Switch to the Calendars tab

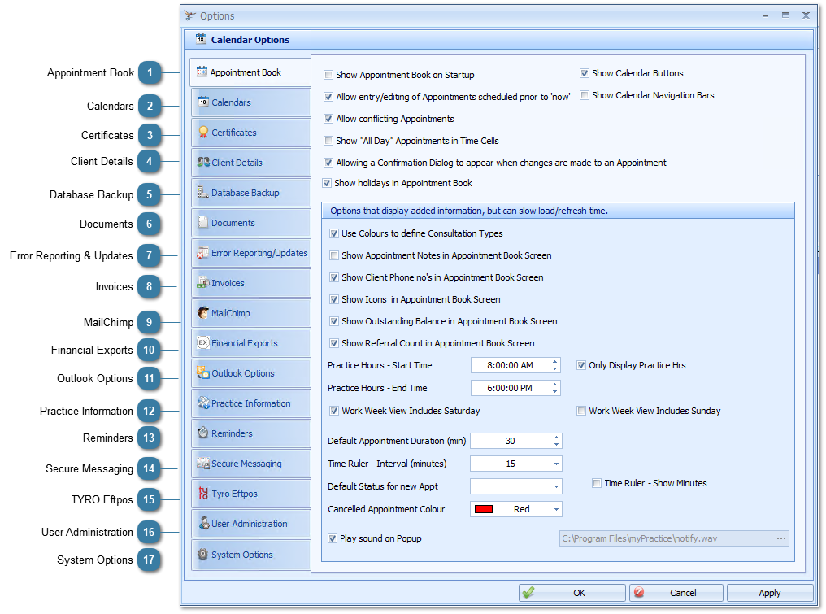pos(250,102)
